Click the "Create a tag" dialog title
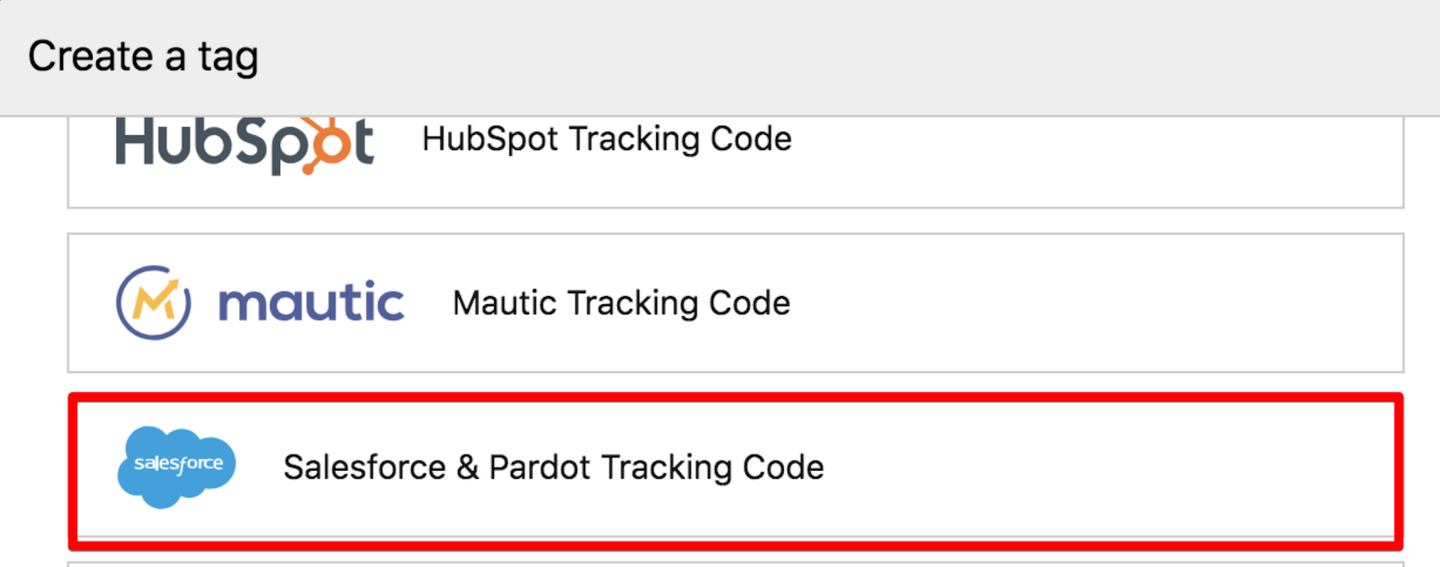The width and height of the screenshot is (1440, 567). [x=143, y=57]
